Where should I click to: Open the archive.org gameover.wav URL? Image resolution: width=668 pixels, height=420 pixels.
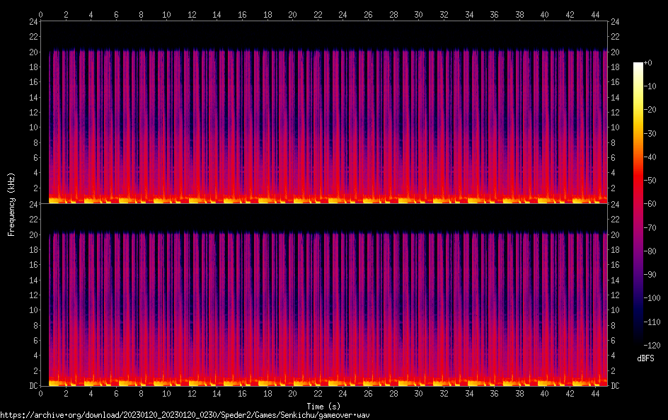[x=185, y=415]
